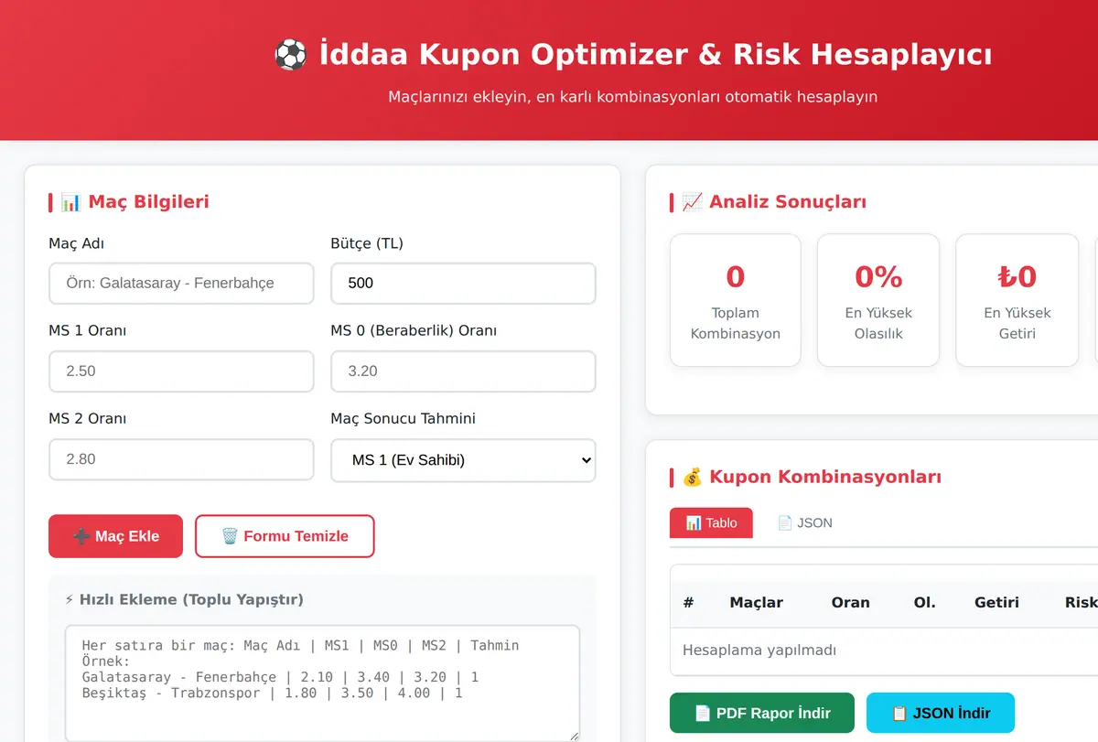Click the Hızlı Ekleme (Toplu Yapıştır) heading

pos(184,599)
